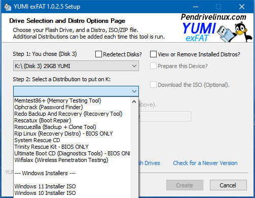Tick Download the ISO (Optional) checkbox
Viewport: 255px width, 198px height.
[x=153, y=85]
